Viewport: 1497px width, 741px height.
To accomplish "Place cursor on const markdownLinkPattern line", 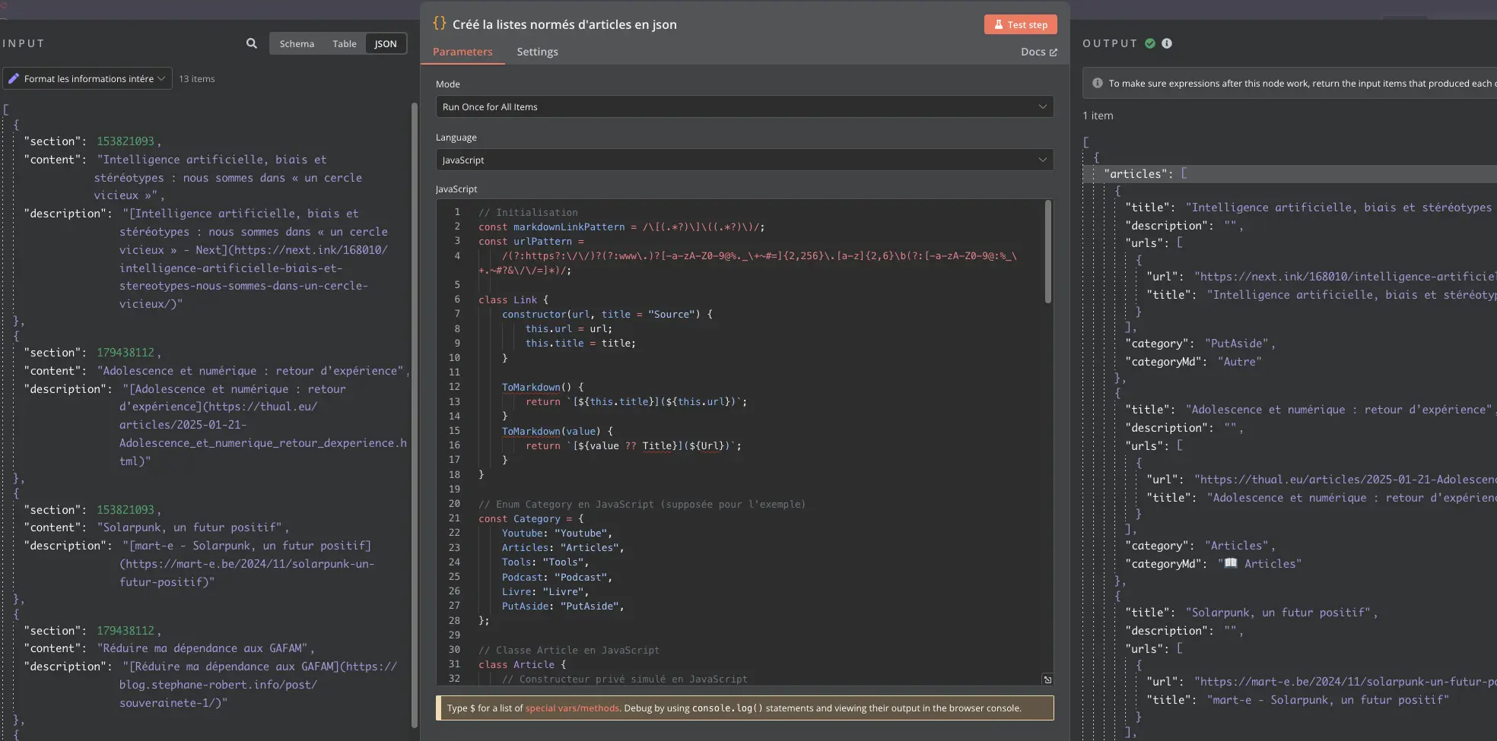I will pyautogui.click(x=621, y=226).
